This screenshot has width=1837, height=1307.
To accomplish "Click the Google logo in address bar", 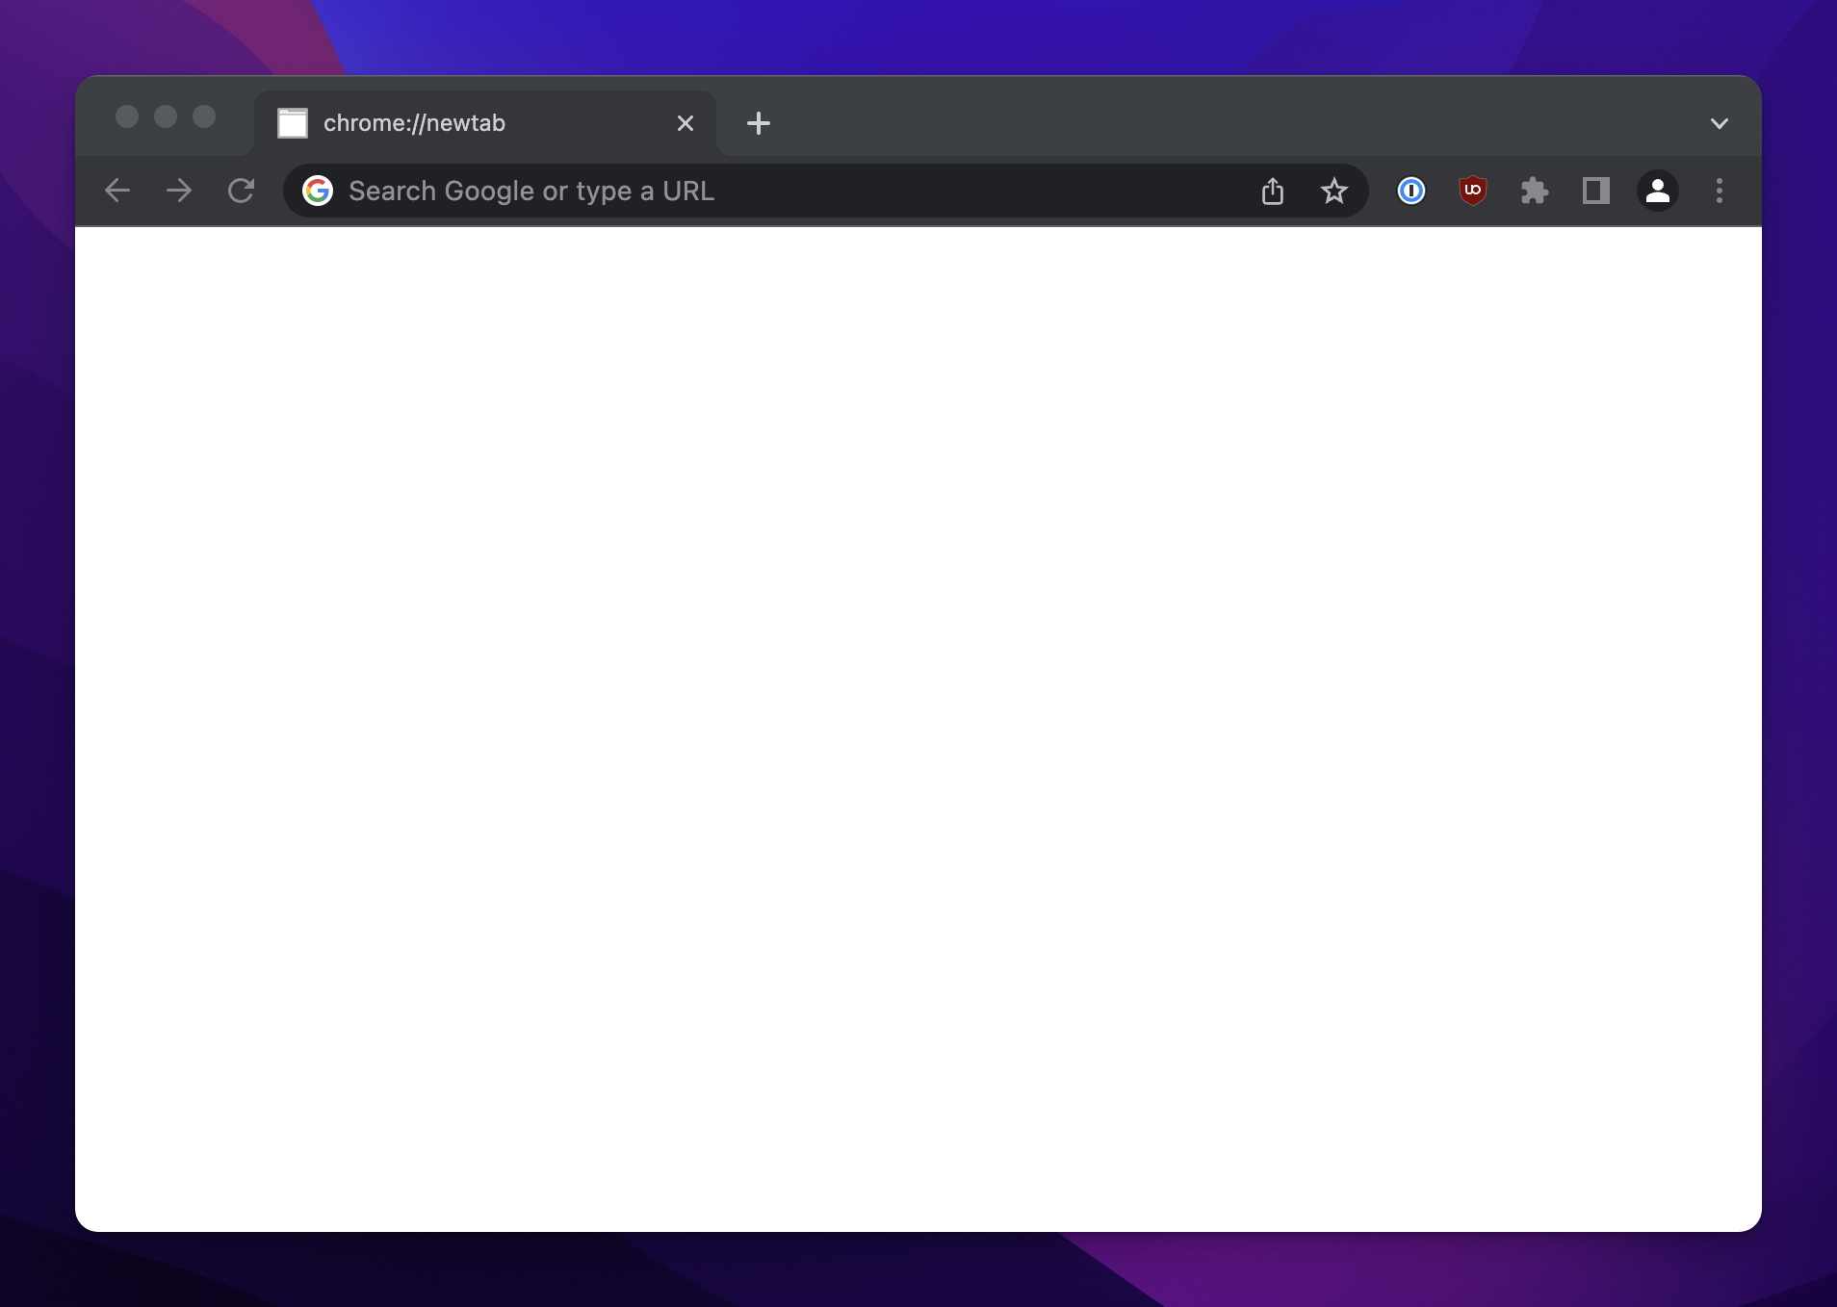I will click(318, 191).
